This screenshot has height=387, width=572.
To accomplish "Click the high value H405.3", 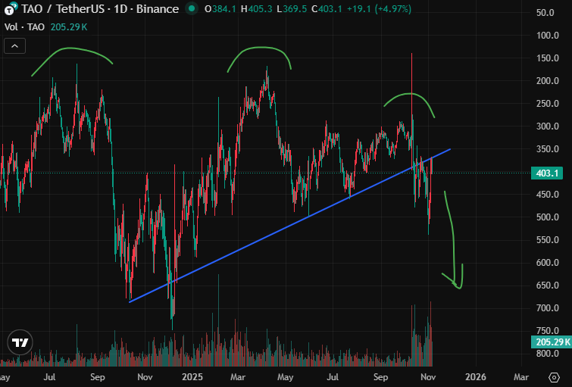I will (256, 9).
